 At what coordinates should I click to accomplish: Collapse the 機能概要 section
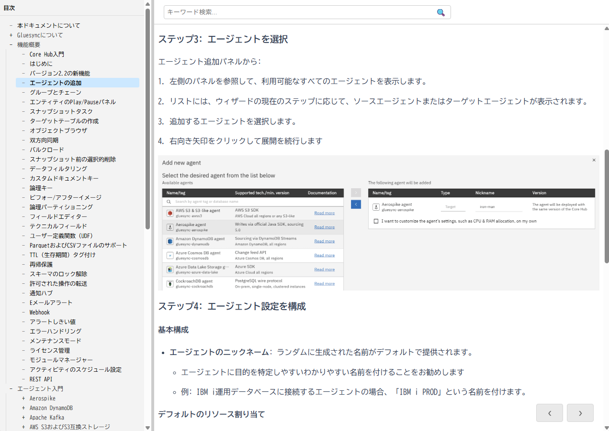(11, 45)
